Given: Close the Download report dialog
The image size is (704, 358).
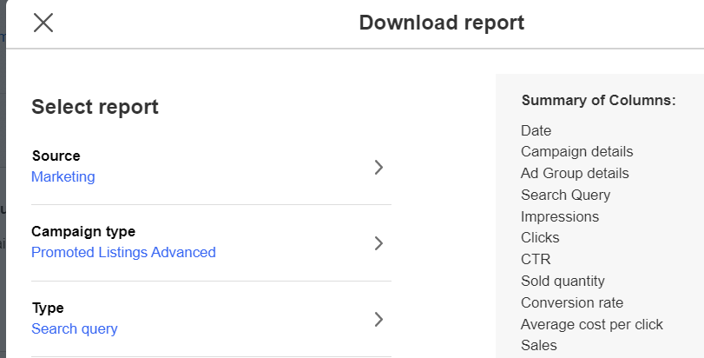Looking at the screenshot, I should pyautogui.click(x=43, y=23).
